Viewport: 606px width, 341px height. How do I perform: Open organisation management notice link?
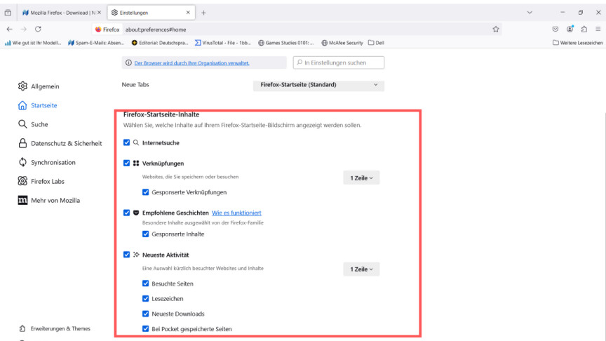[191, 63]
